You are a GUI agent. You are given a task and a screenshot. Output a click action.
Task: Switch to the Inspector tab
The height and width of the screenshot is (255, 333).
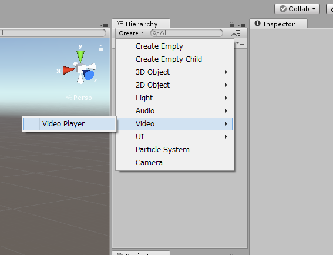(278, 24)
